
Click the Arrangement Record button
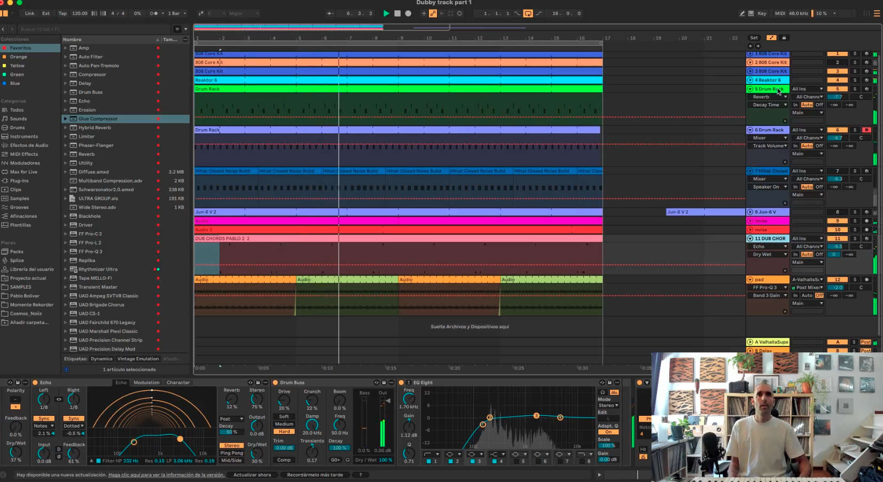tap(408, 13)
